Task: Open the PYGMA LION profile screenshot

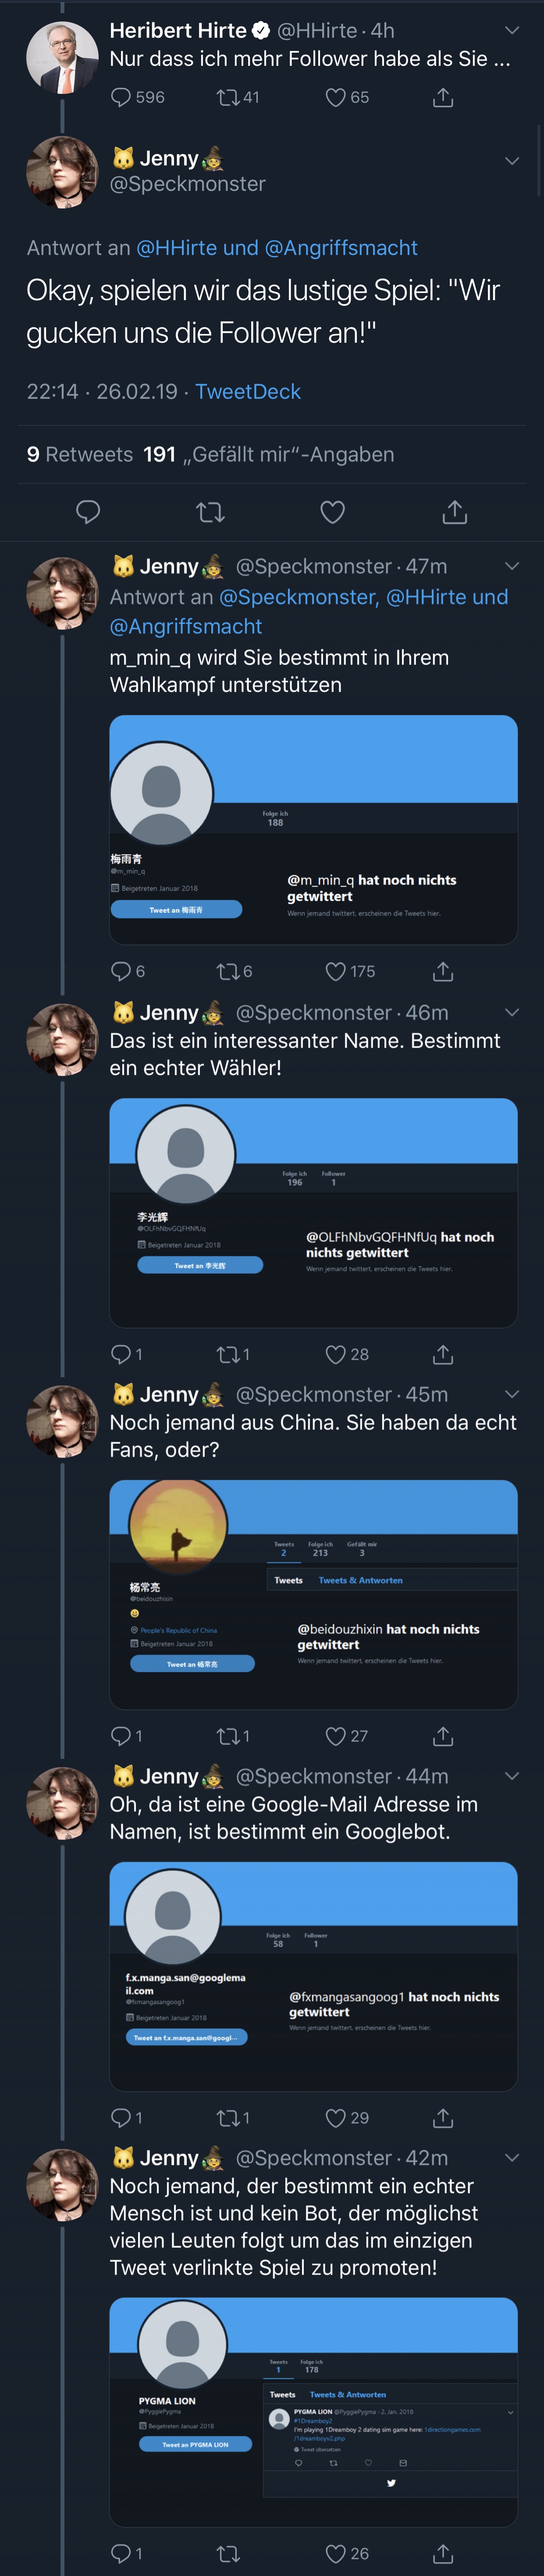Action: point(313,2411)
